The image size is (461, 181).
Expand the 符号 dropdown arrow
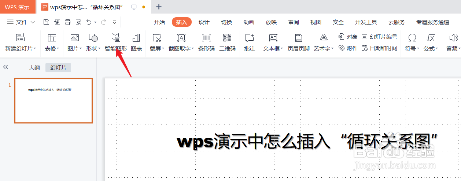coord(418,49)
